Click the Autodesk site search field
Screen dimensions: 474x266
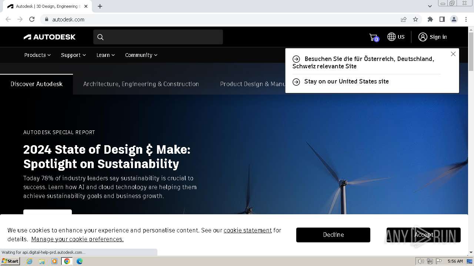[x=158, y=37]
